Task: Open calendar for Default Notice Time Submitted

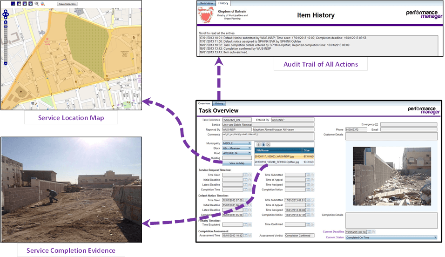Action: point(308,200)
